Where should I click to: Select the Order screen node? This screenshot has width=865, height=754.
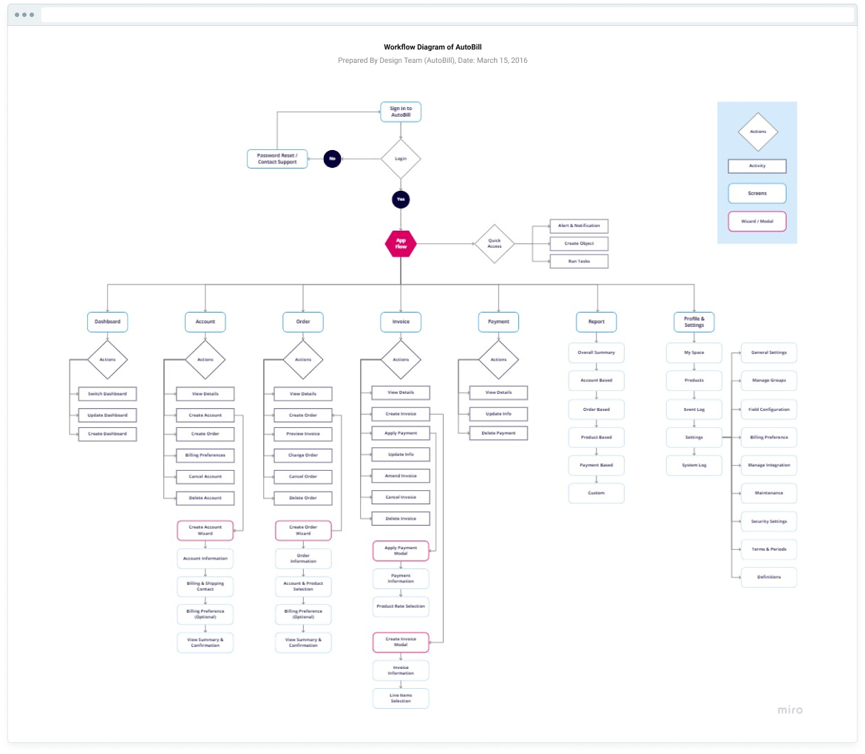coord(303,322)
